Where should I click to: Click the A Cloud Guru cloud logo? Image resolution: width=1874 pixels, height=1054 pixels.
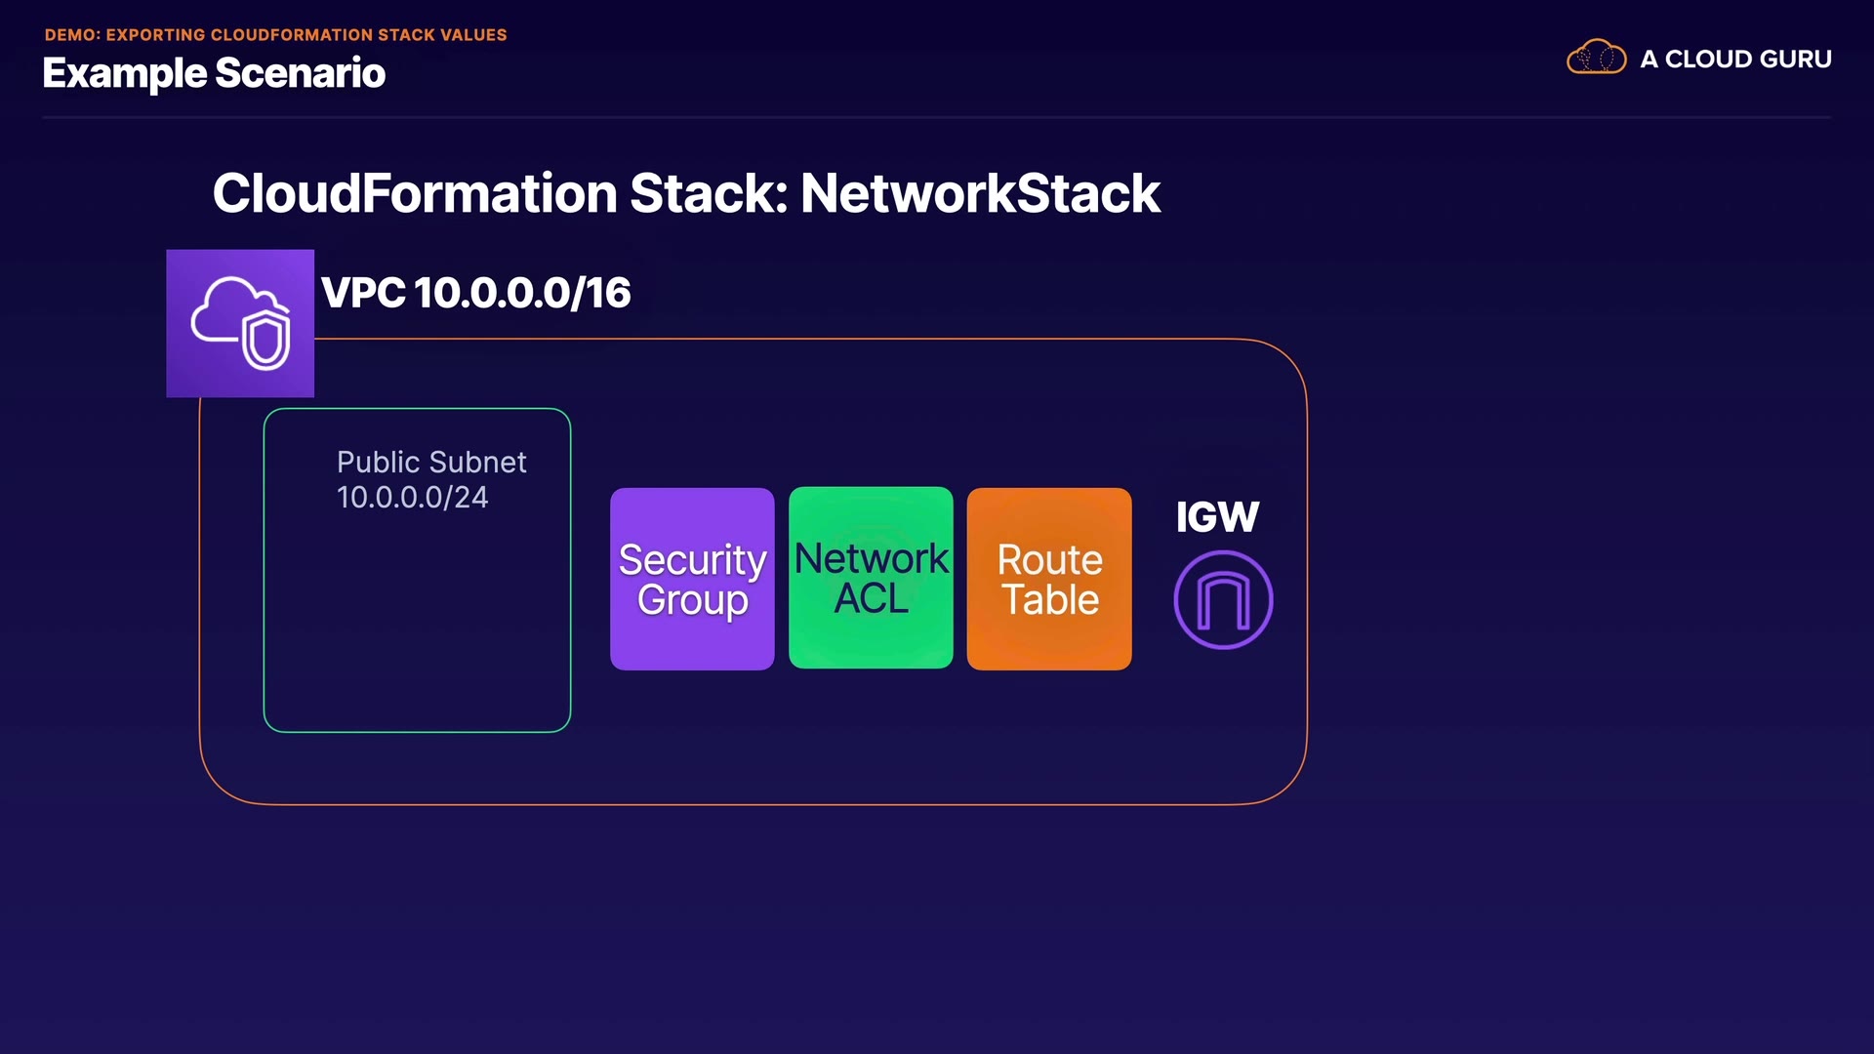1596,58
